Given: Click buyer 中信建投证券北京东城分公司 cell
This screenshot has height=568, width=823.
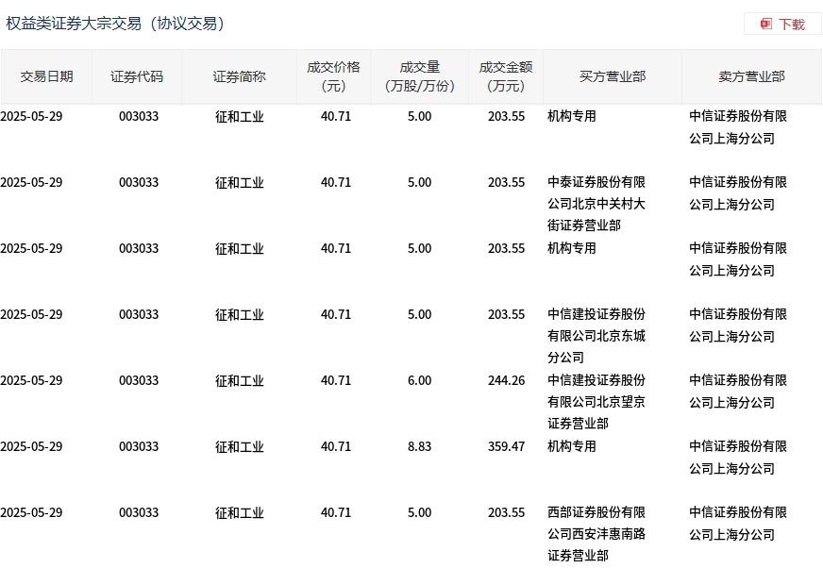Looking at the screenshot, I should (596, 336).
